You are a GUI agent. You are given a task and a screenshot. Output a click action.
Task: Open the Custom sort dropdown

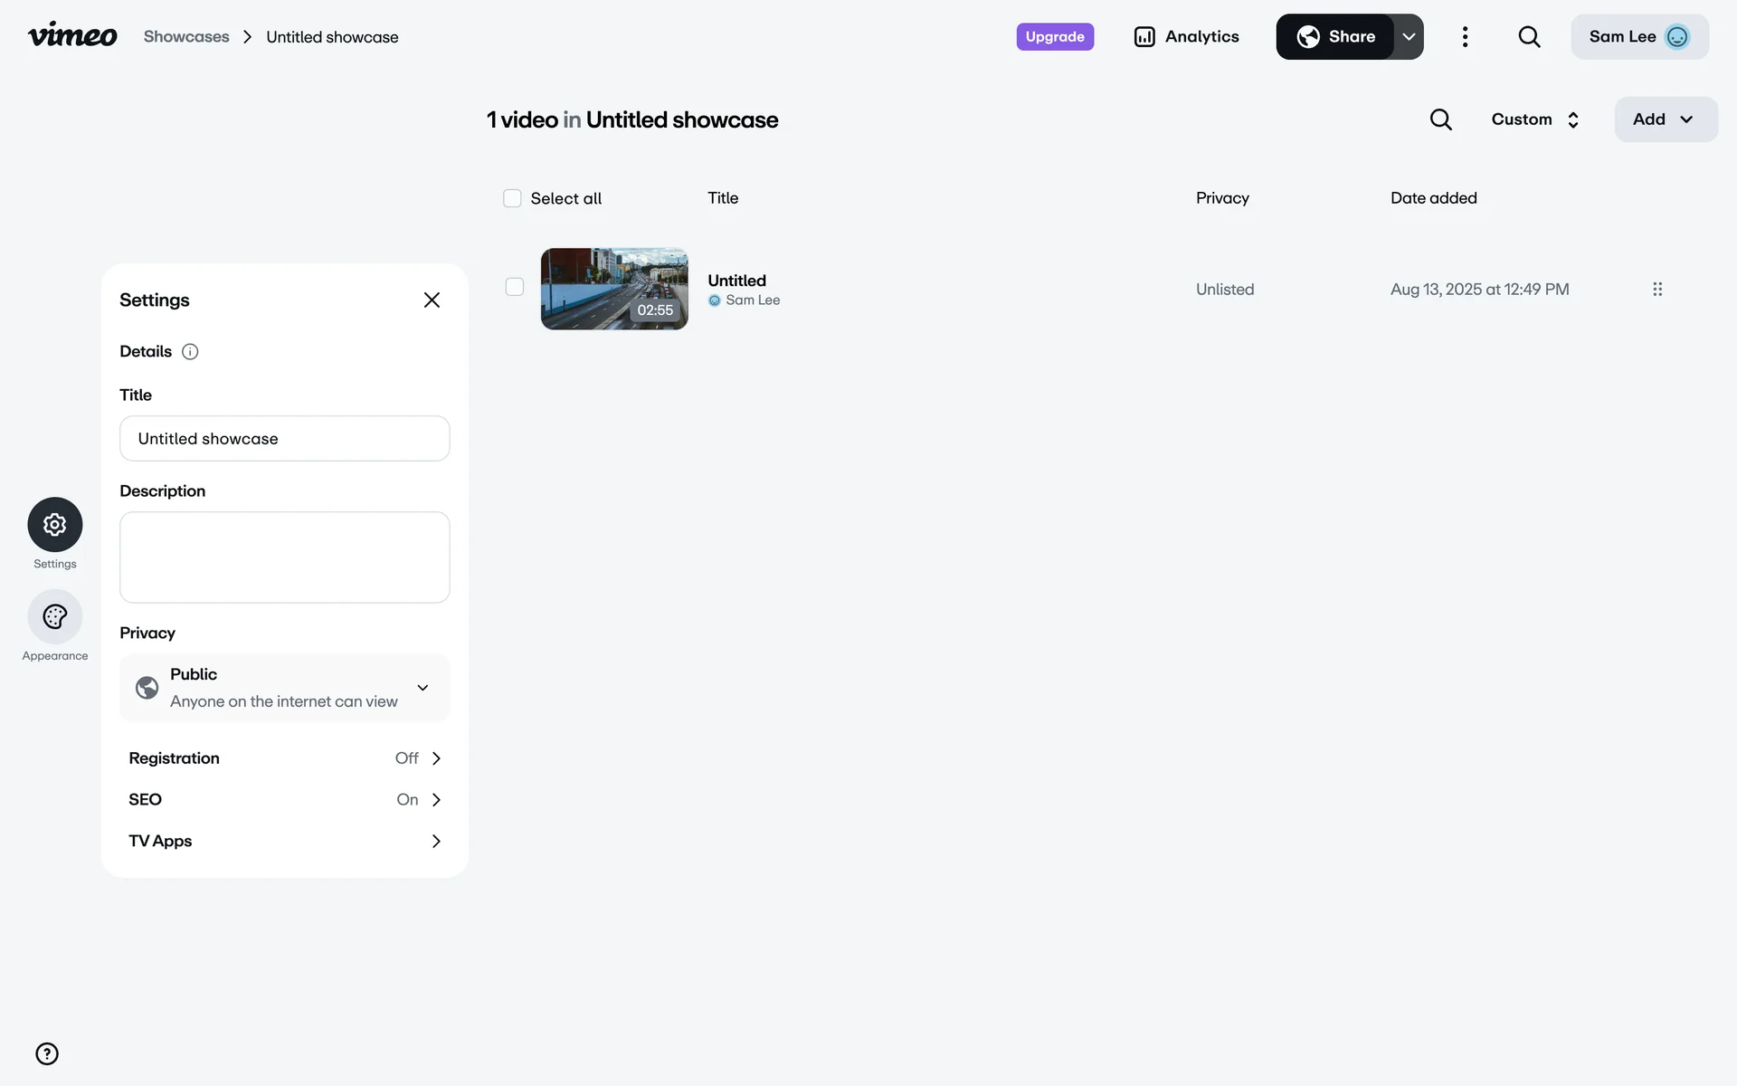pyautogui.click(x=1535, y=119)
